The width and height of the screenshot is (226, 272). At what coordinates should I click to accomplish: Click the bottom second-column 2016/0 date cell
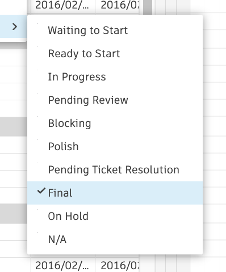tap(118, 265)
